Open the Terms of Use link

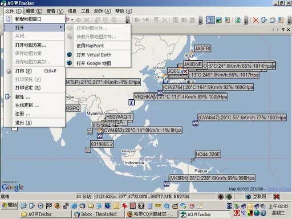click(x=279, y=189)
